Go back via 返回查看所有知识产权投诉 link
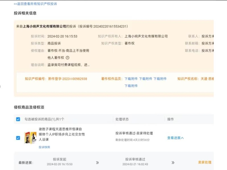The height and width of the screenshot is (170, 227). pos(35,4)
